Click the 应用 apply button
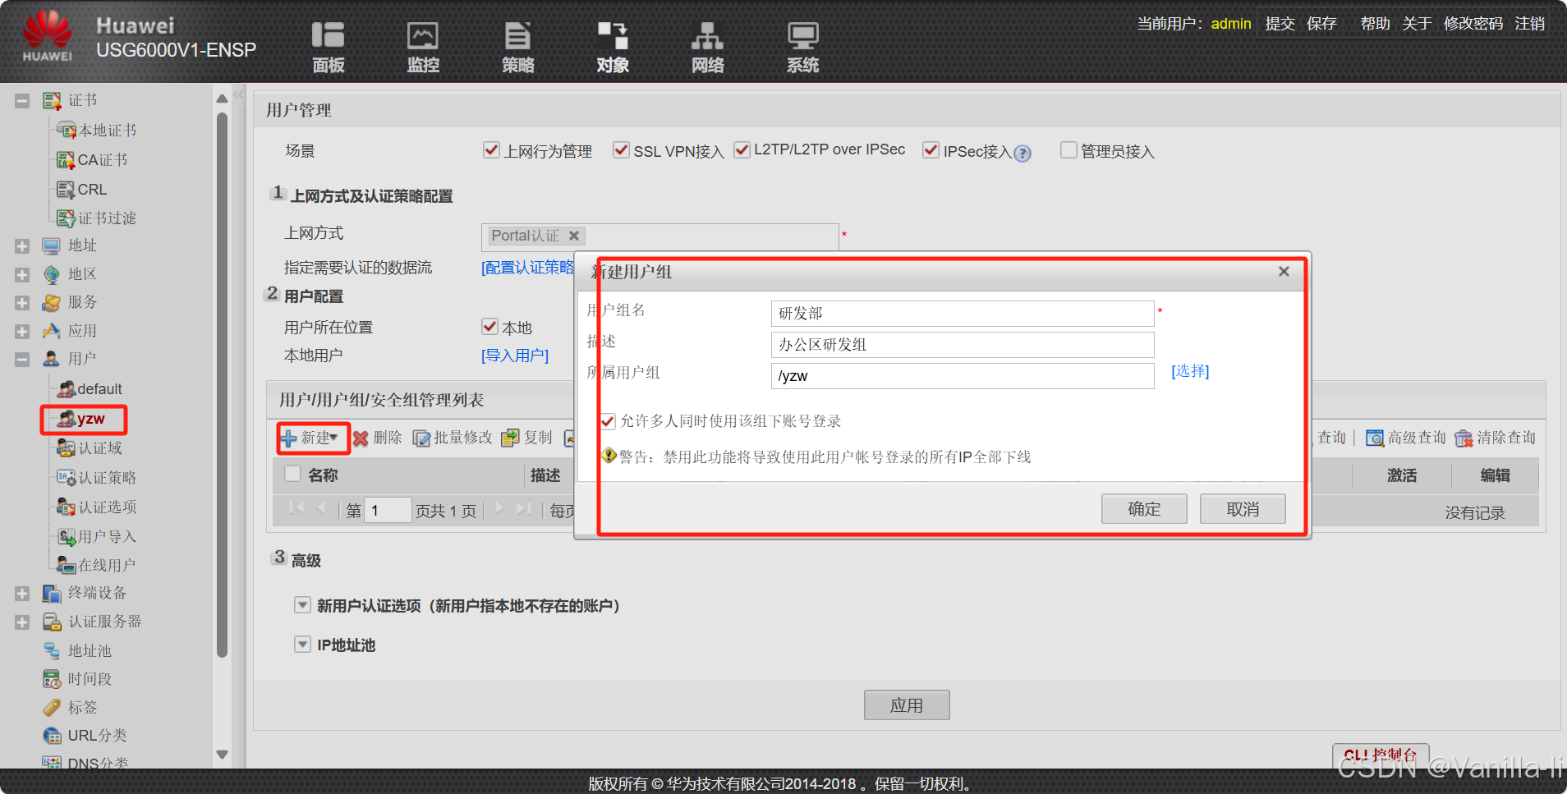Screen dimensions: 1567x794 click(x=907, y=705)
